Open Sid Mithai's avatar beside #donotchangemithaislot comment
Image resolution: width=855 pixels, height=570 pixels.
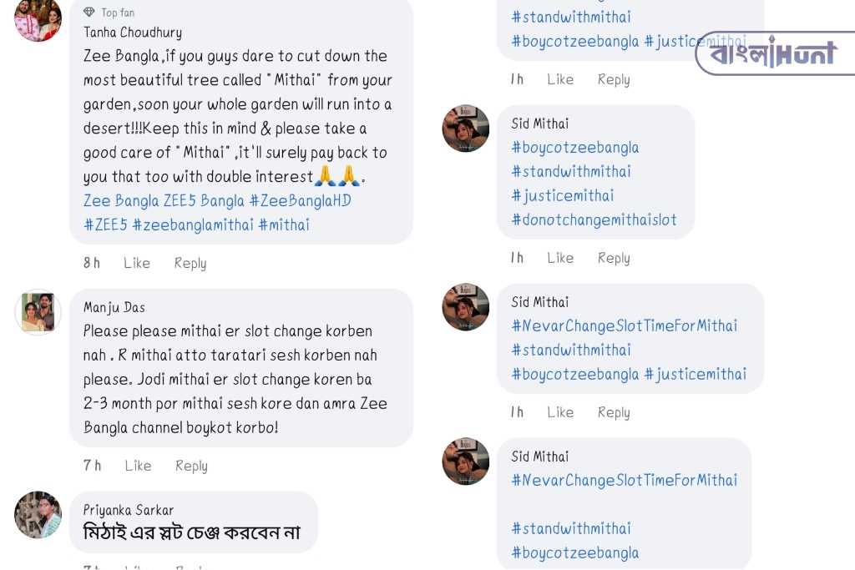(x=466, y=129)
